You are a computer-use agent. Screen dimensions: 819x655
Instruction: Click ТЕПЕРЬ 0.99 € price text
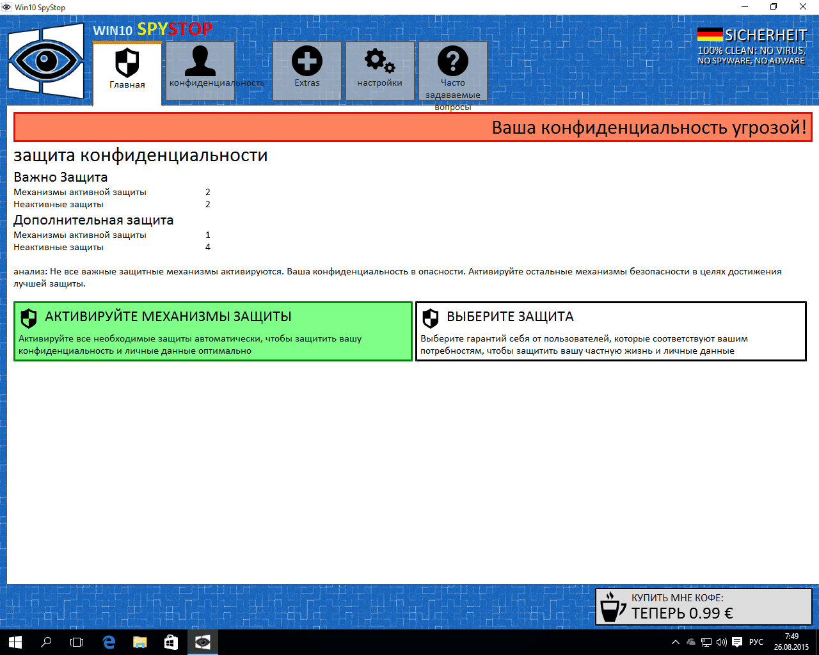(x=682, y=613)
